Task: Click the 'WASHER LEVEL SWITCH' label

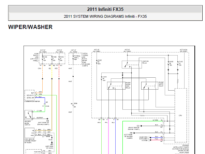Action: 28,123
